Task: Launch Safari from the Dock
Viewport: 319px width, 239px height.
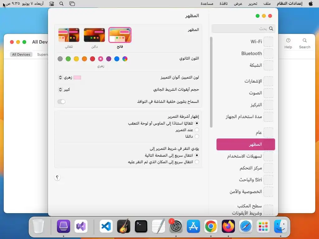Action: 245,226
